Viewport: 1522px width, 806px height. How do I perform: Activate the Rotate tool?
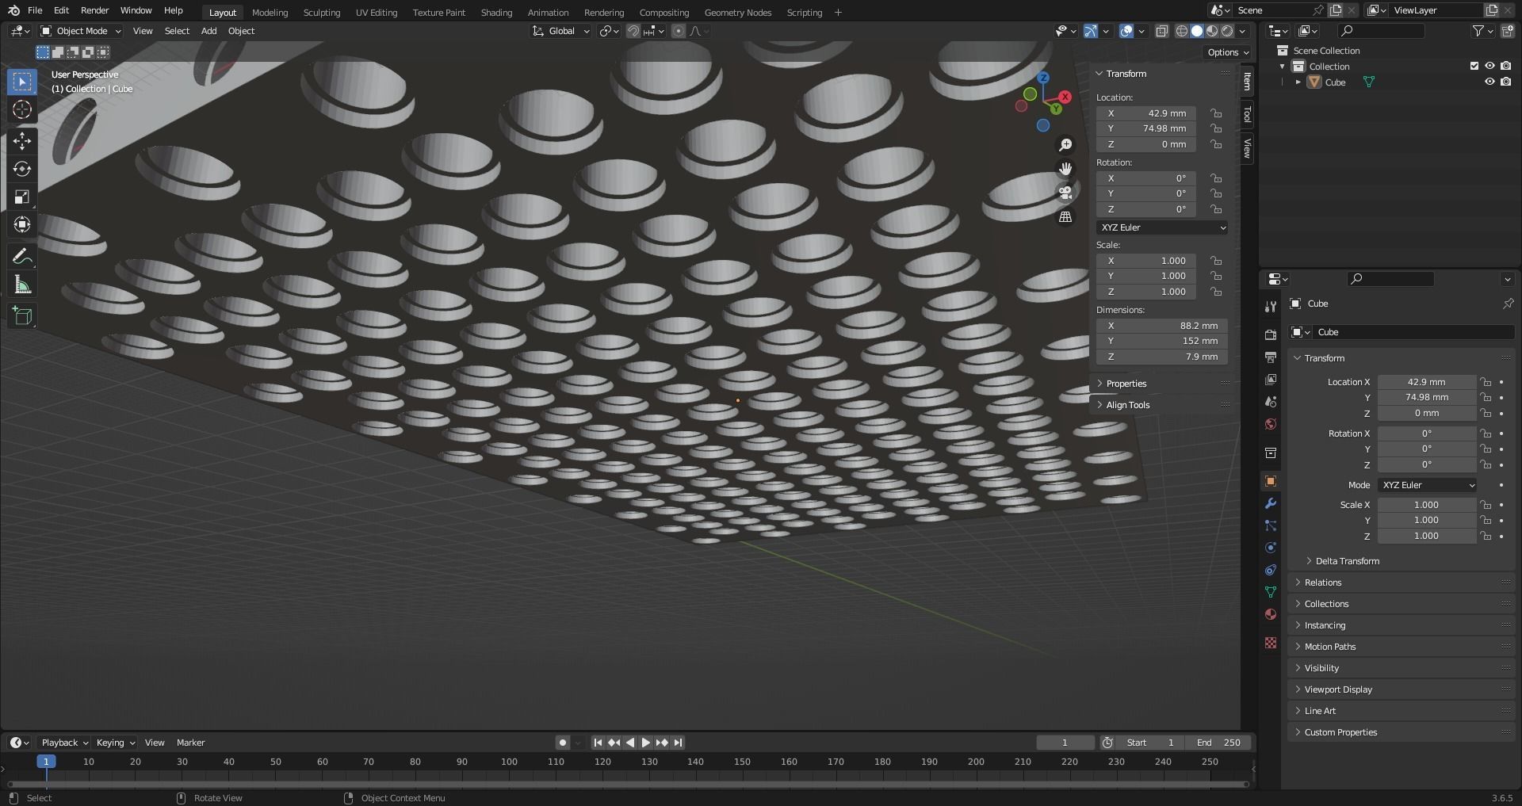point(22,169)
